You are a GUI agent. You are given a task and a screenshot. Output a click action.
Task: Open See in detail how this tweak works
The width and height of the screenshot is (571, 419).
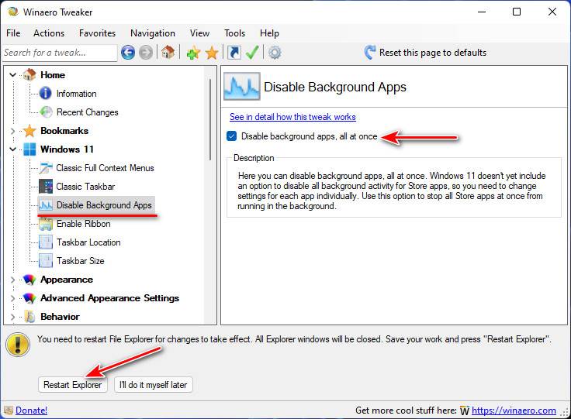pos(292,117)
